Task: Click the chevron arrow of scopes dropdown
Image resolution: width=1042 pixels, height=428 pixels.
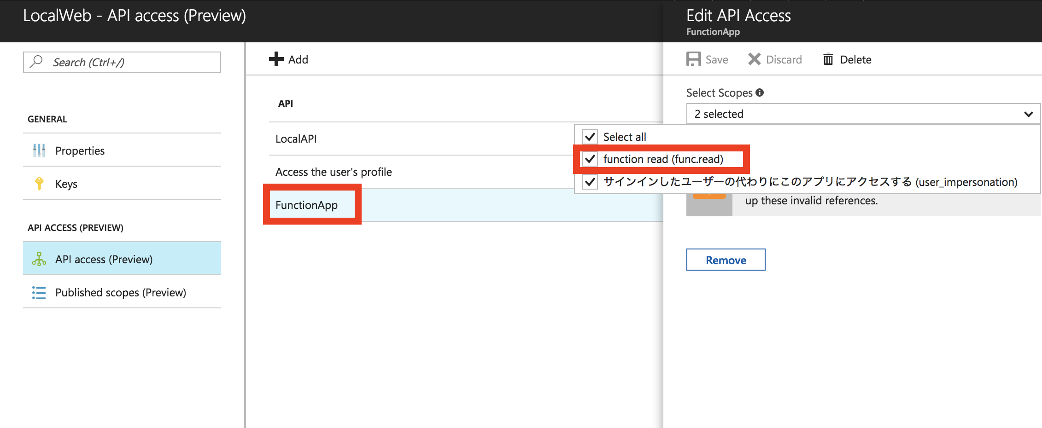Action: click(x=1028, y=114)
